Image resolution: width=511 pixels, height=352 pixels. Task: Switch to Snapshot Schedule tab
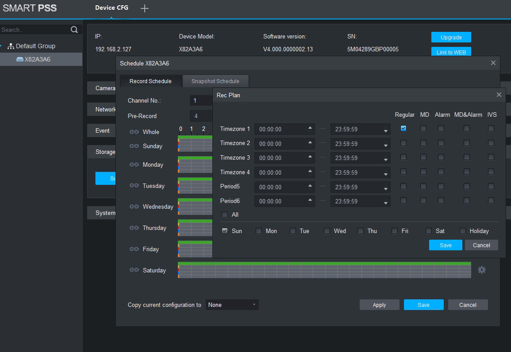tap(215, 81)
